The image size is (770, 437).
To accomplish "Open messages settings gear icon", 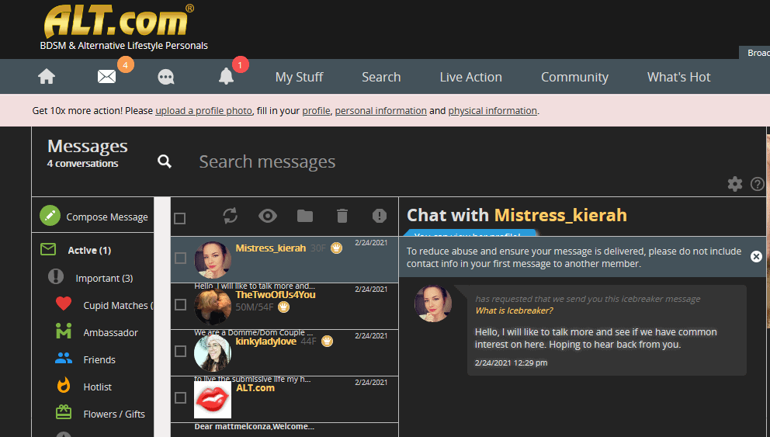I will point(735,184).
